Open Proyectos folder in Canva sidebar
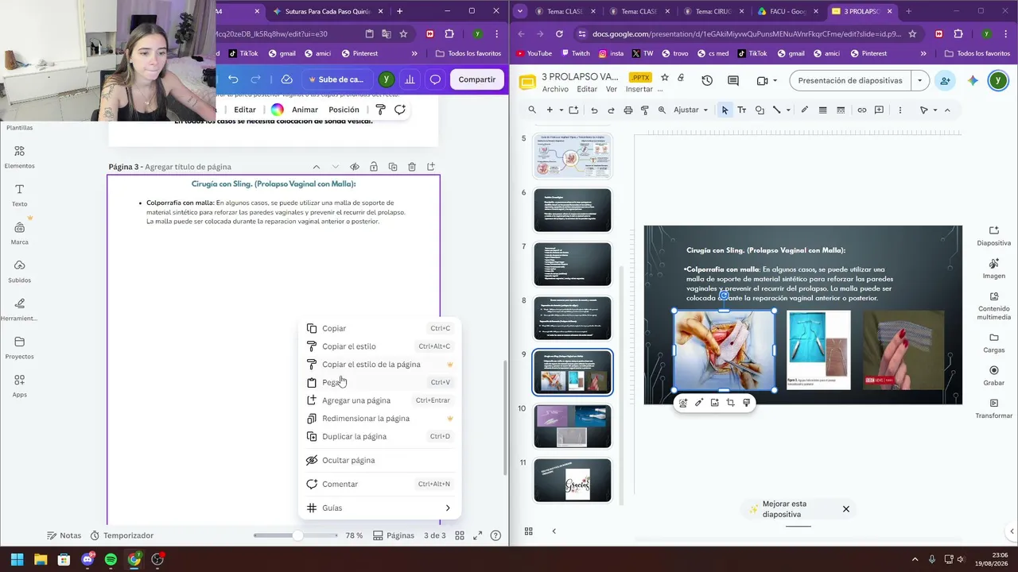1018x572 pixels. [19, 348]
